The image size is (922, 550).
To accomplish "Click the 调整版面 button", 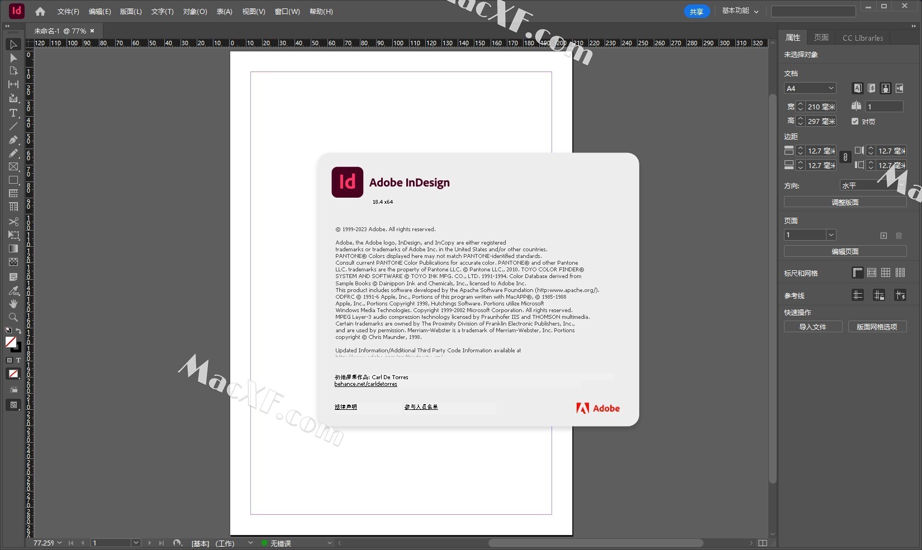I will pos(845,202).
